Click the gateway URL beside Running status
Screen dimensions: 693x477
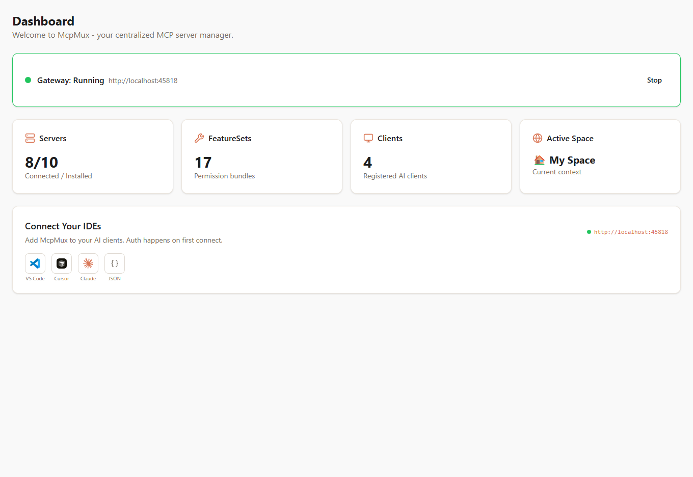click(143, 81)
